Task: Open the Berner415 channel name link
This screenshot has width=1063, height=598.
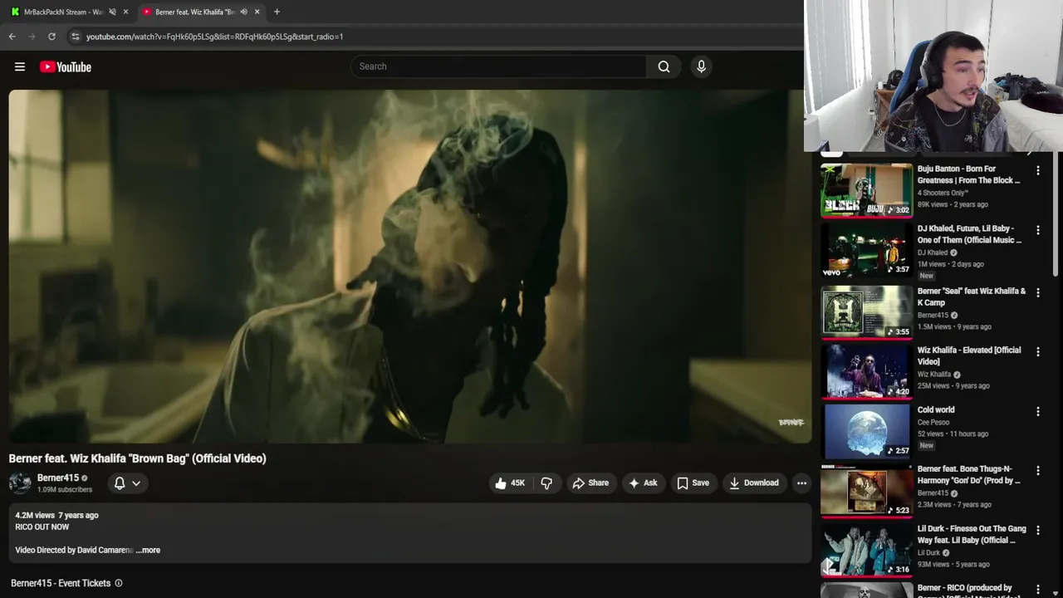Action: [58, 478]
